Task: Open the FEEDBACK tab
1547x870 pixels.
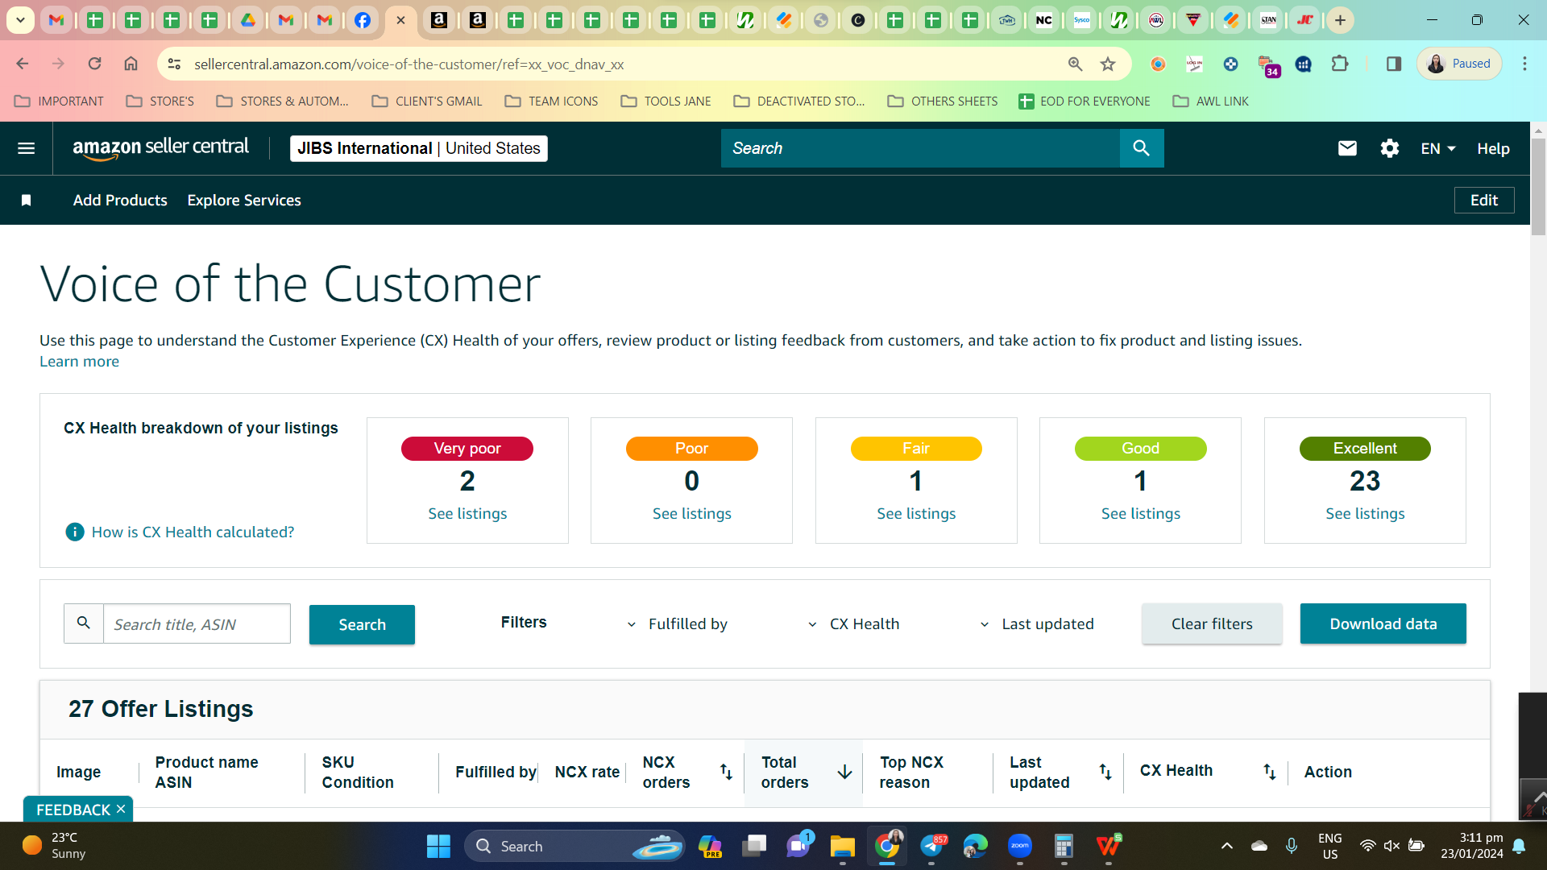Action: point(73,810)
